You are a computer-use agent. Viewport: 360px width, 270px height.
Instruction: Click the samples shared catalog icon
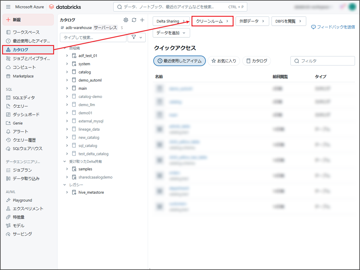tap(74, 169)
